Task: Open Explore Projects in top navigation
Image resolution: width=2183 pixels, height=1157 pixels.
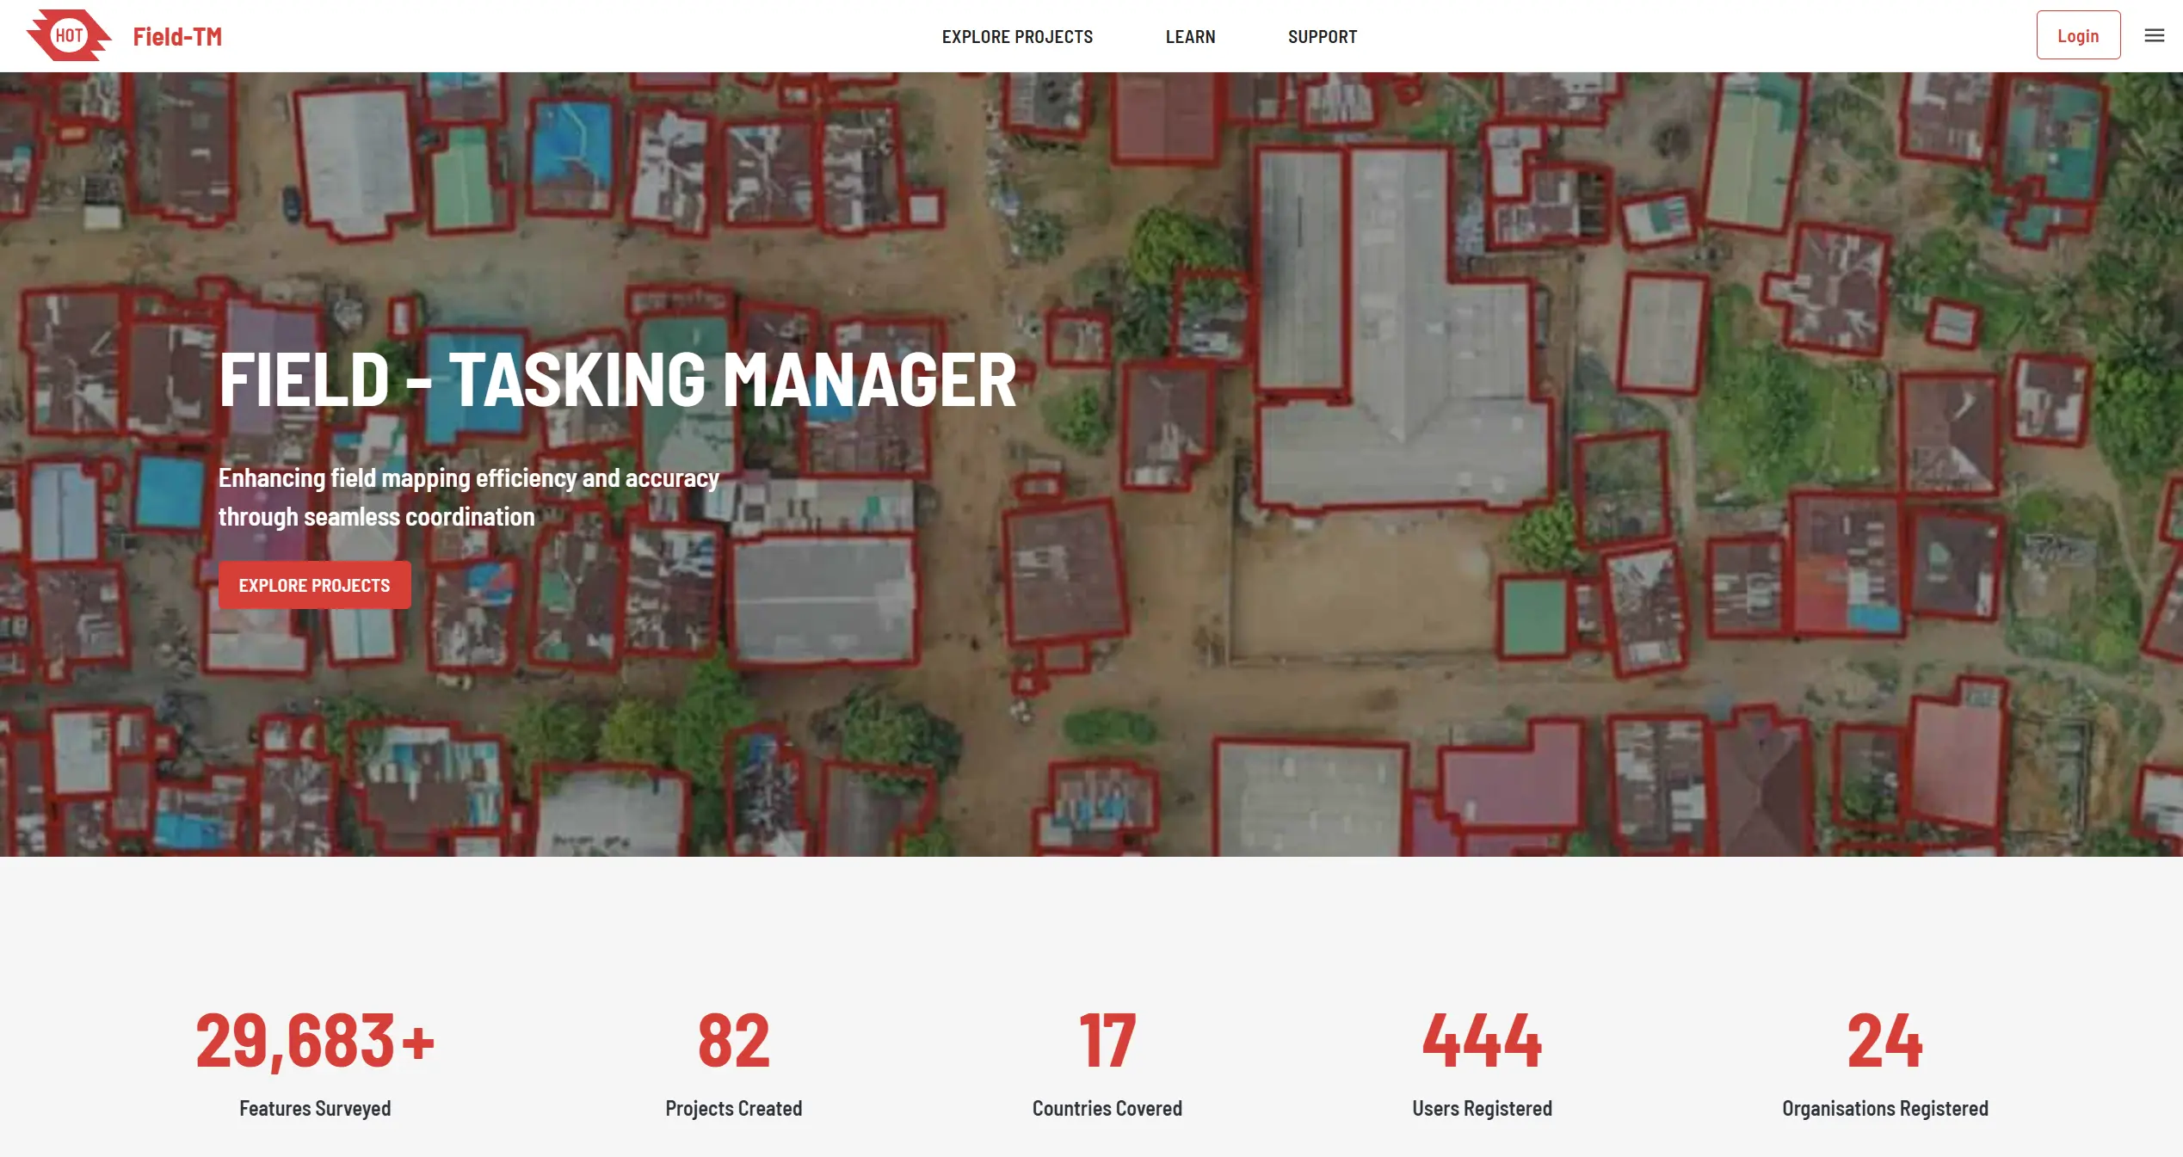Action: [1017, 36]
